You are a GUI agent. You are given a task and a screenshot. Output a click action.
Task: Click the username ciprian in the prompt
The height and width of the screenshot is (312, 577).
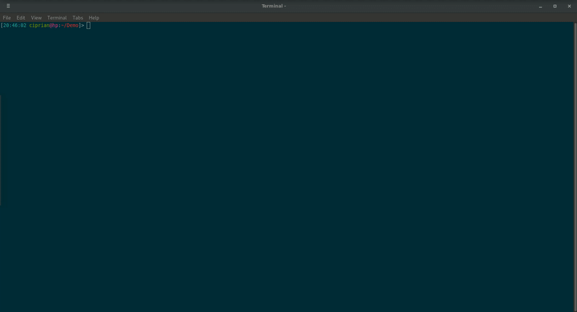click(39, 25)
